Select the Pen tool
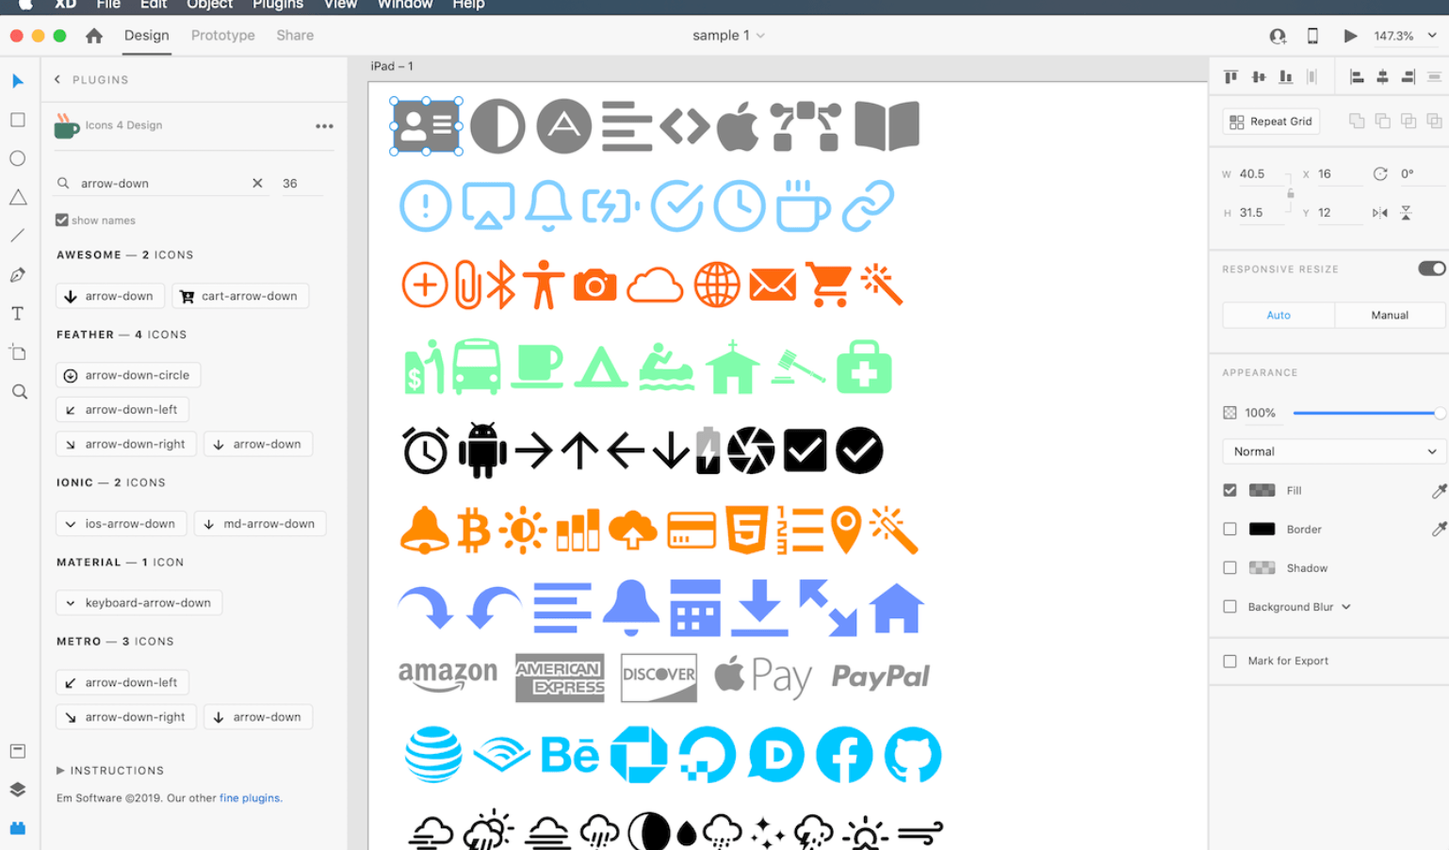This screenshot has height=850, width=1449. [x=17, y=275]
